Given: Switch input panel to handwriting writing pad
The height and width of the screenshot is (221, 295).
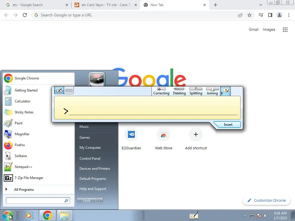Looking at the screenshot, I should tap(59, 91).
